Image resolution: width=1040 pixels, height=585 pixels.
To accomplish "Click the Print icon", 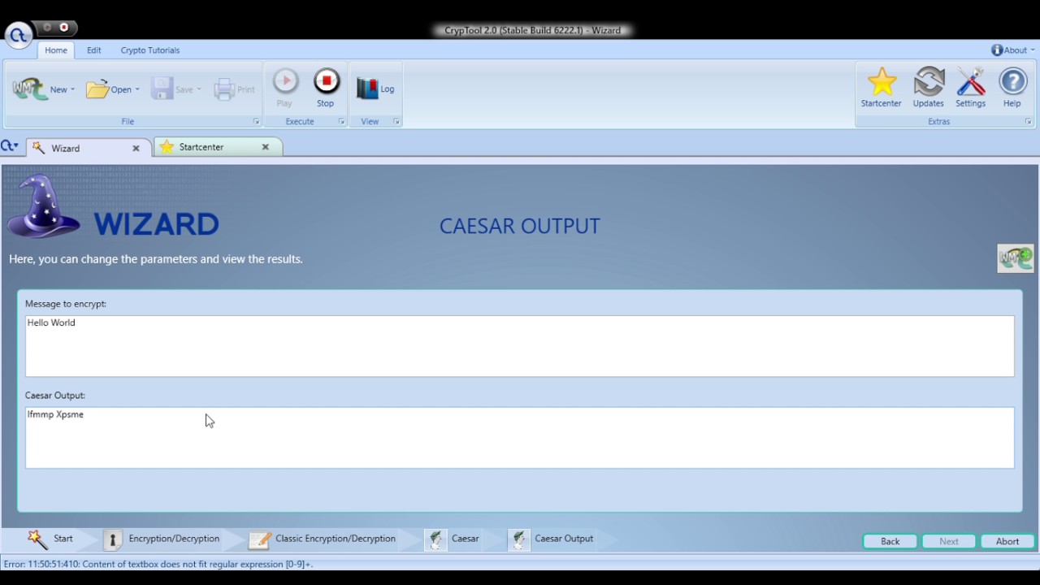I will 224,89.
